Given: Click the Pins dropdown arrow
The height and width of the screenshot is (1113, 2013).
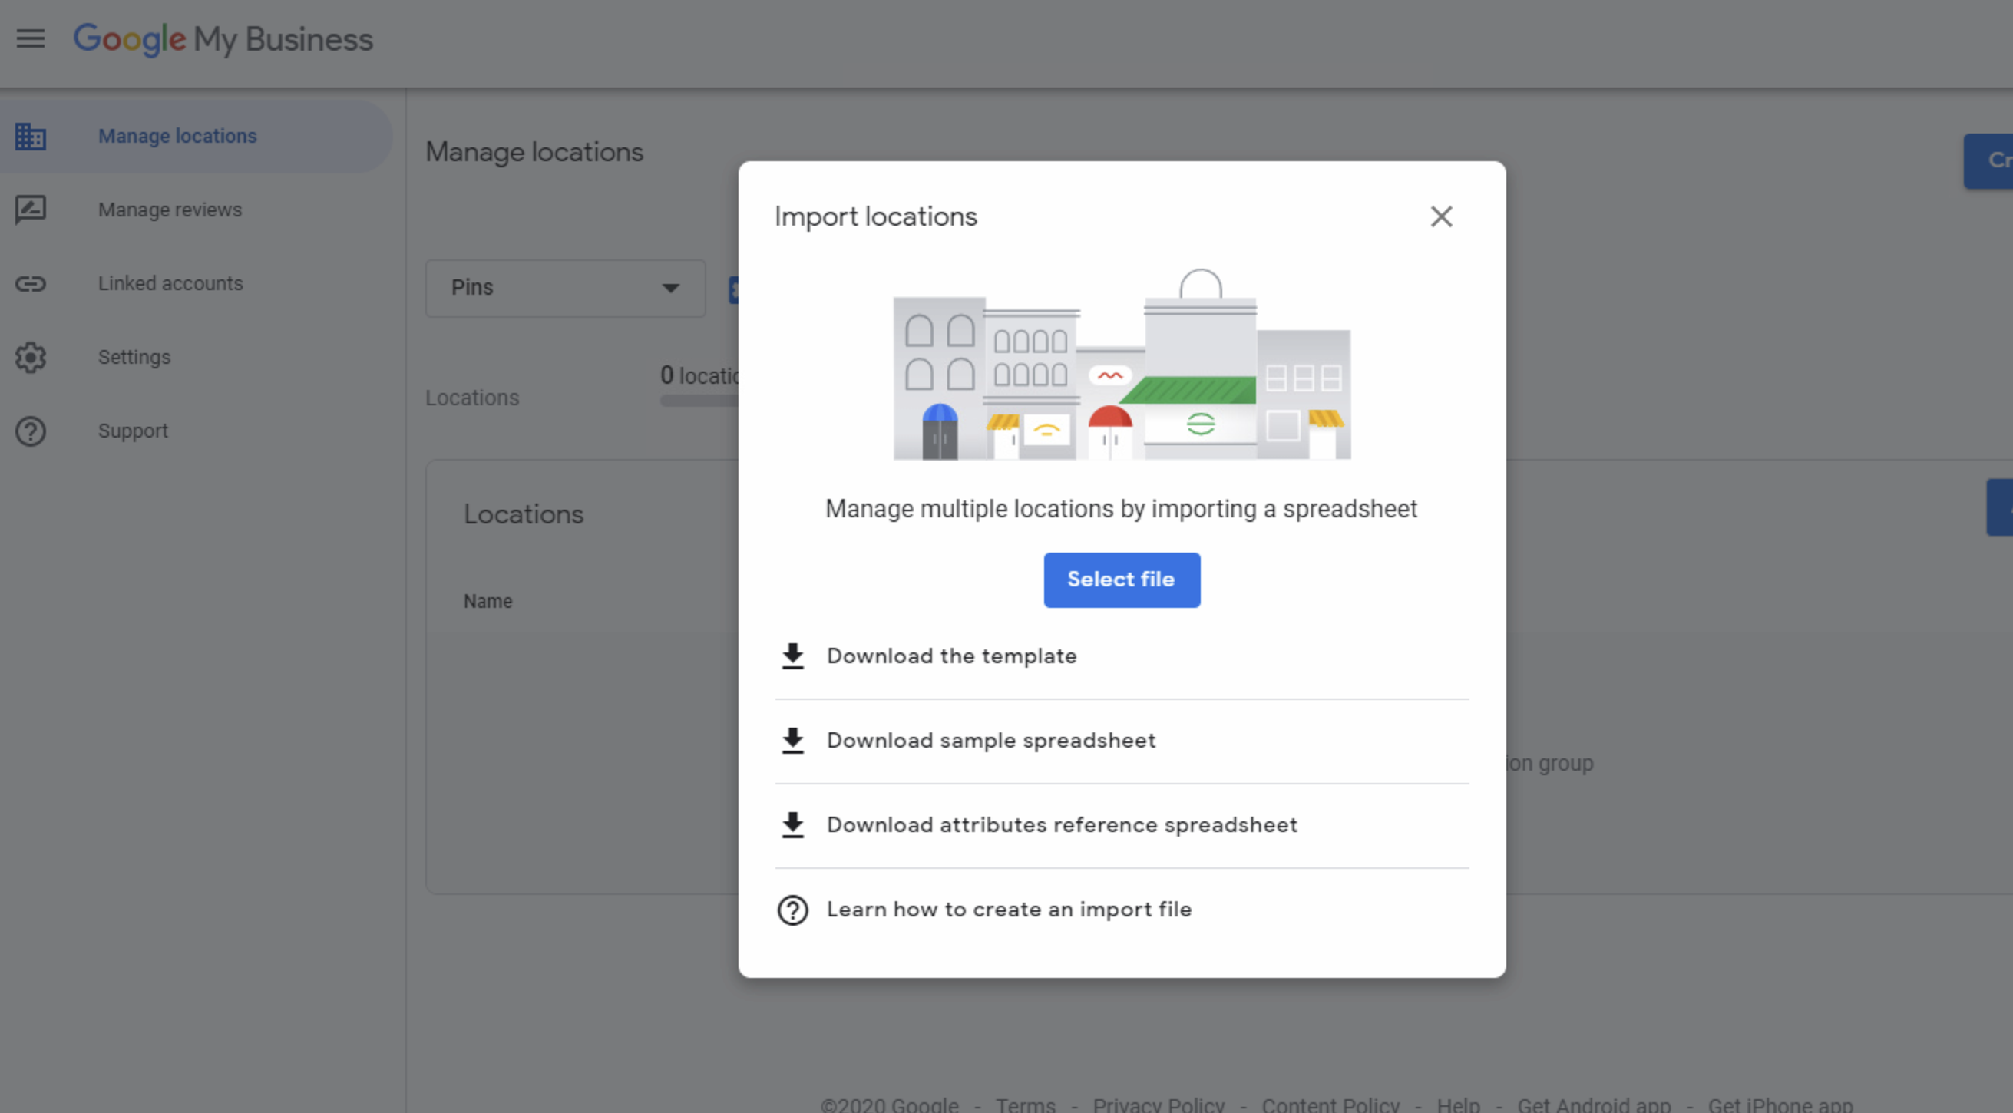Looking at the screenshot, I should tap(670, 288).
